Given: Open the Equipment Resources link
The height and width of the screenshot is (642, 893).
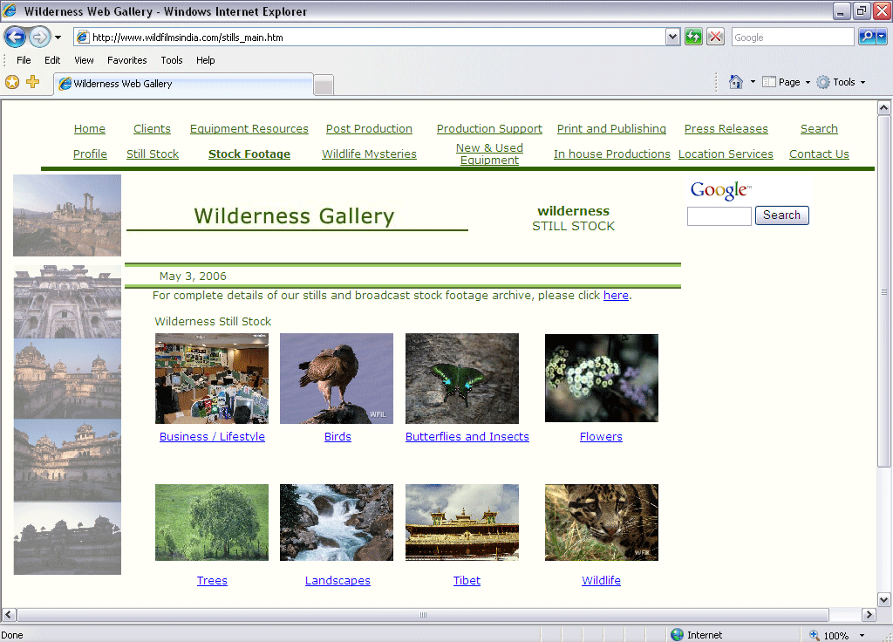Looking at the screenshot, I should 249,129.
